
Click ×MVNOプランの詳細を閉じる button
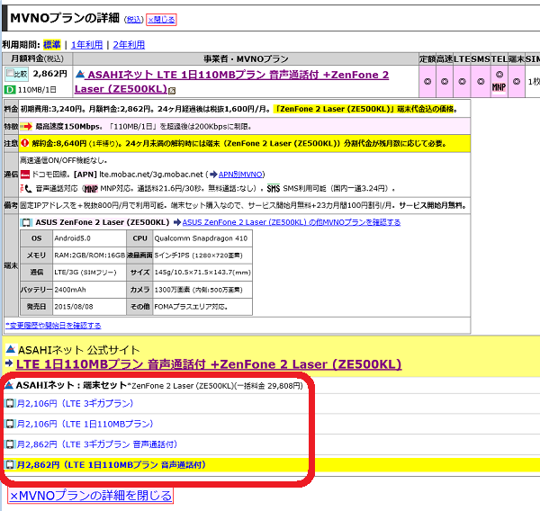click(x=91, y=496)
